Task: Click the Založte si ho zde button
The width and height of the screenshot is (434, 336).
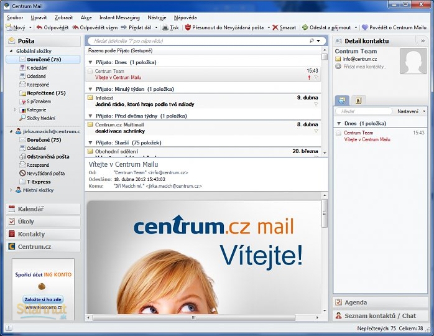Action: tap(43, 299)
